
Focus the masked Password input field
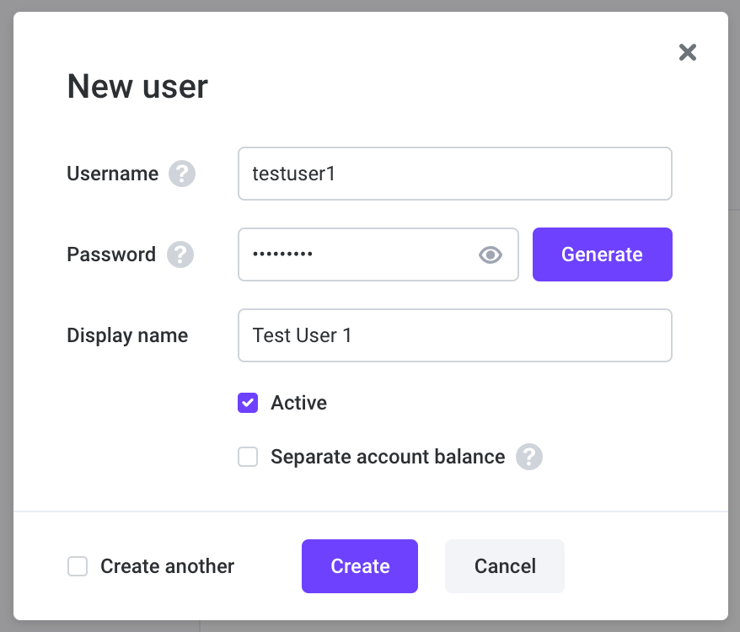tap(378, 254)
